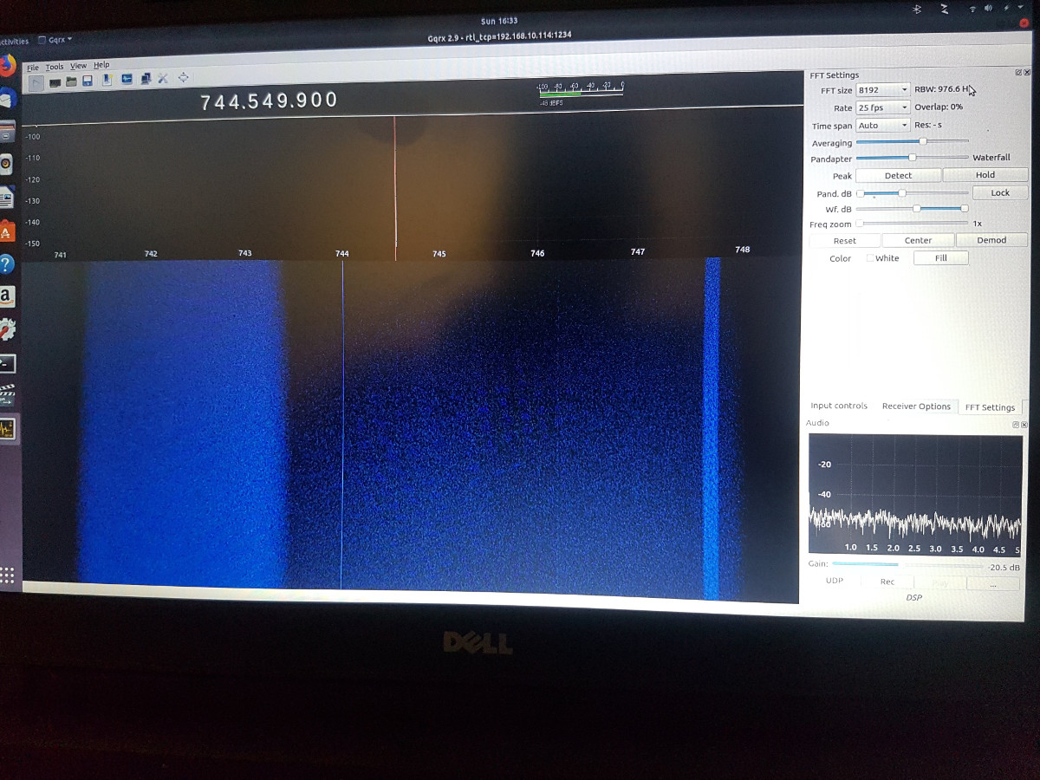Adjust the Freq zoom slider
The width and height of the screenshot is (1040, 780).
(912, 224)
